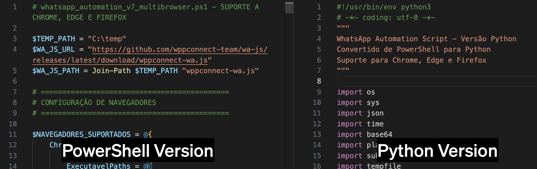Screen dimensions: 537x169
Task: Click the CONFIGURAÇÃO DE NAVEGADORES comment
Action: (x=98, y=103)
